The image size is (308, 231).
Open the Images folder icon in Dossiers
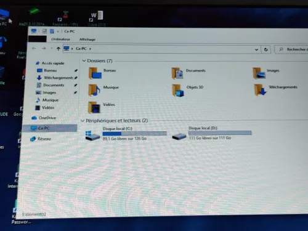pyautogui.click(x=259, y=73)
